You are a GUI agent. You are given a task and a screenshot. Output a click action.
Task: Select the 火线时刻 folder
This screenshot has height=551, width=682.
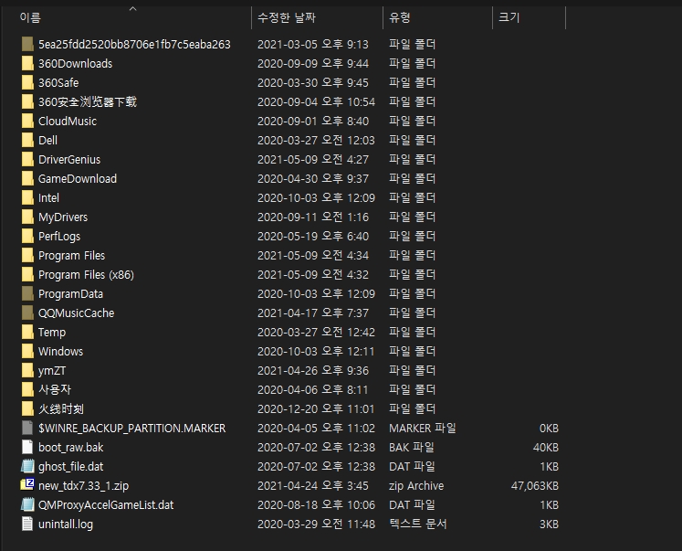pyautogui.click(x=61, y=408)
